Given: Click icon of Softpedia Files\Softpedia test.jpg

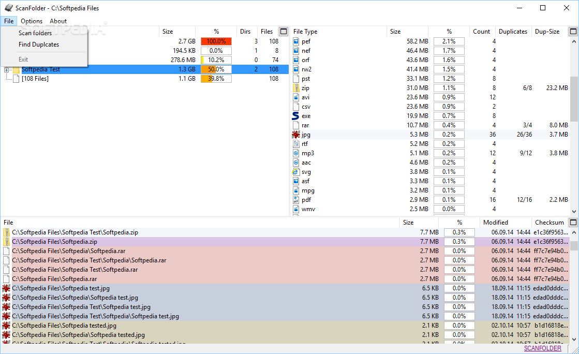Looking at the screenshot, I should click(x=6, y=288).
